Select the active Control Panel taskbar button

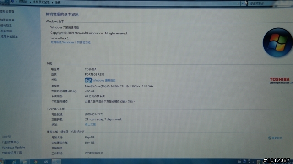pyautogui.click(x=56, y=162)
